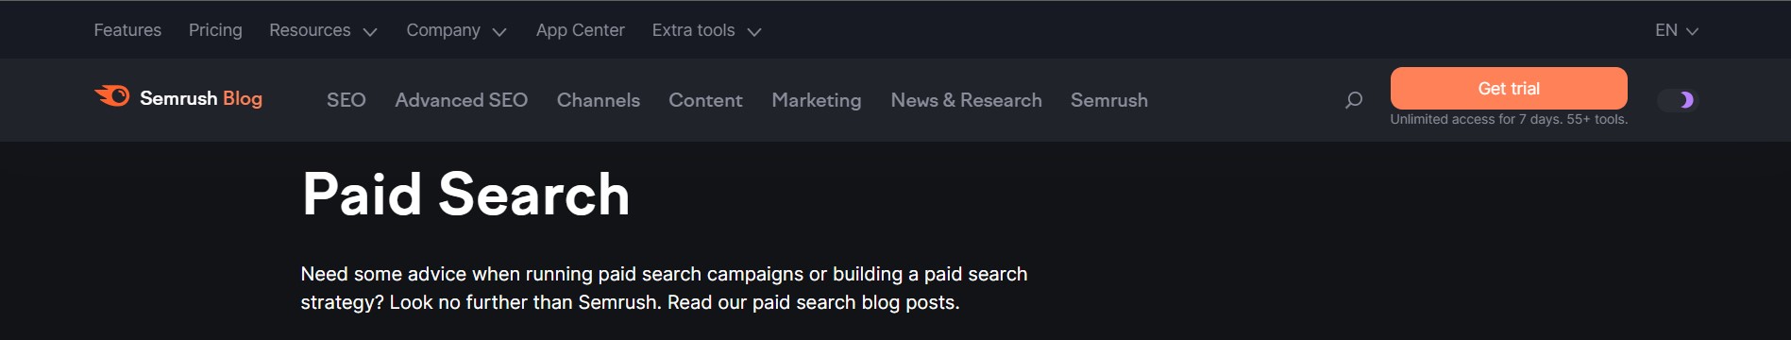
Task: Click the Get trial button
Action: coord(1509,88)
